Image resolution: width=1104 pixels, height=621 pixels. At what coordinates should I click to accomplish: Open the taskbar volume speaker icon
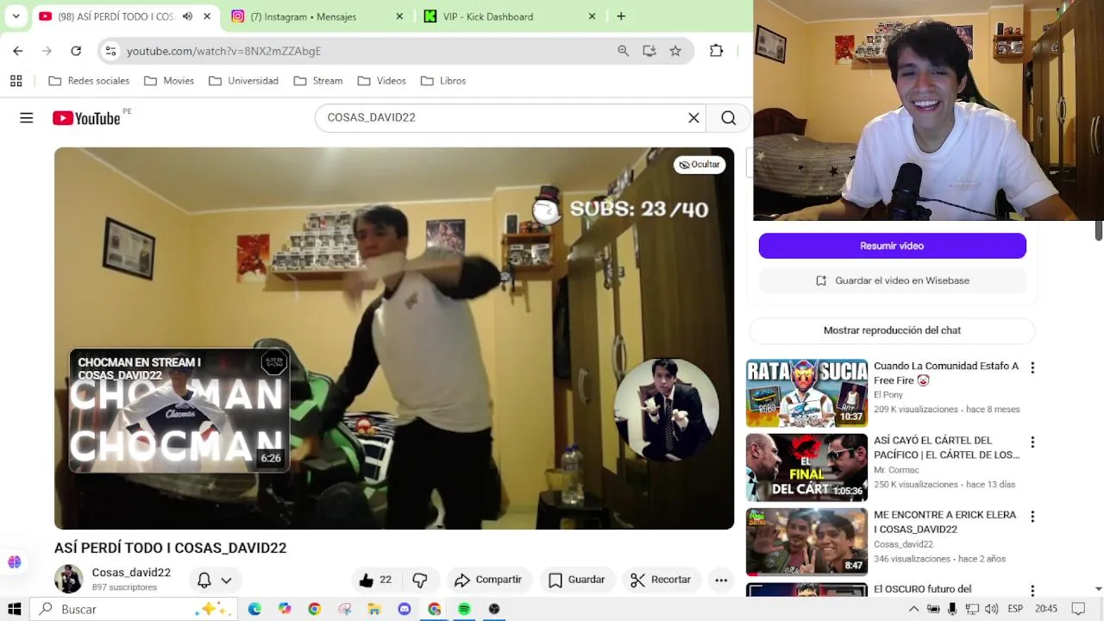991,609
